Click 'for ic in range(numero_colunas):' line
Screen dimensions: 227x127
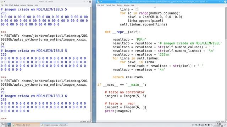(150, 13)
